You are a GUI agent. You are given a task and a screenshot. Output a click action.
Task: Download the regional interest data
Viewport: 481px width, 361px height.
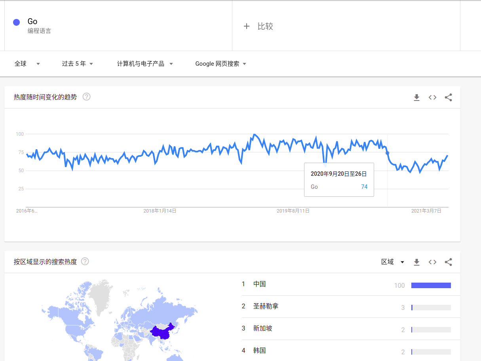click(416, 262)
